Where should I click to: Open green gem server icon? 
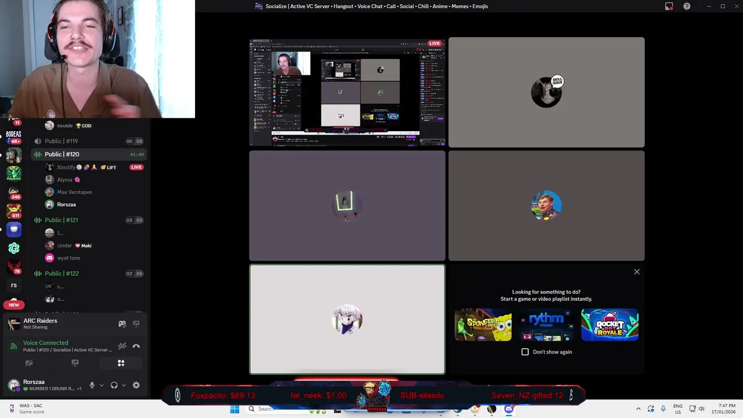pyautogui.click(x=14, y=174)
